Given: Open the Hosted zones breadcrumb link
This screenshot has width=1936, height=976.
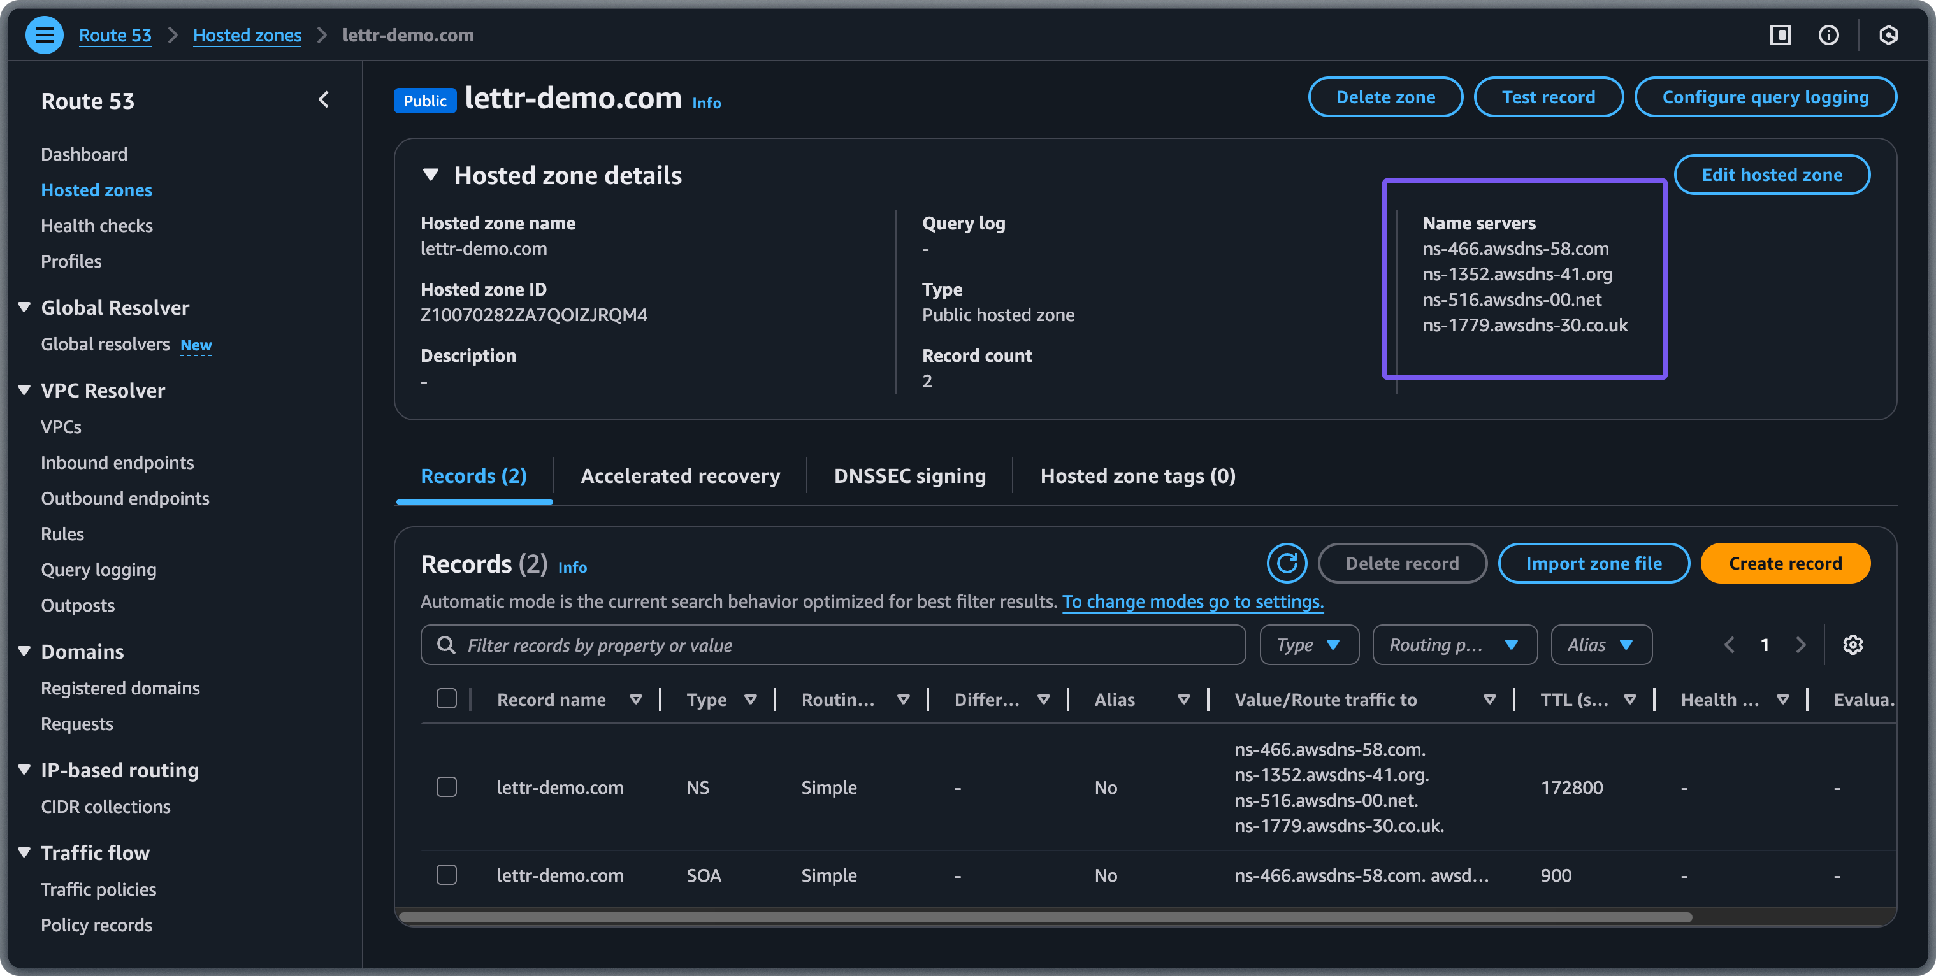Looking at the screenshot, I should [x=247, y=34].
